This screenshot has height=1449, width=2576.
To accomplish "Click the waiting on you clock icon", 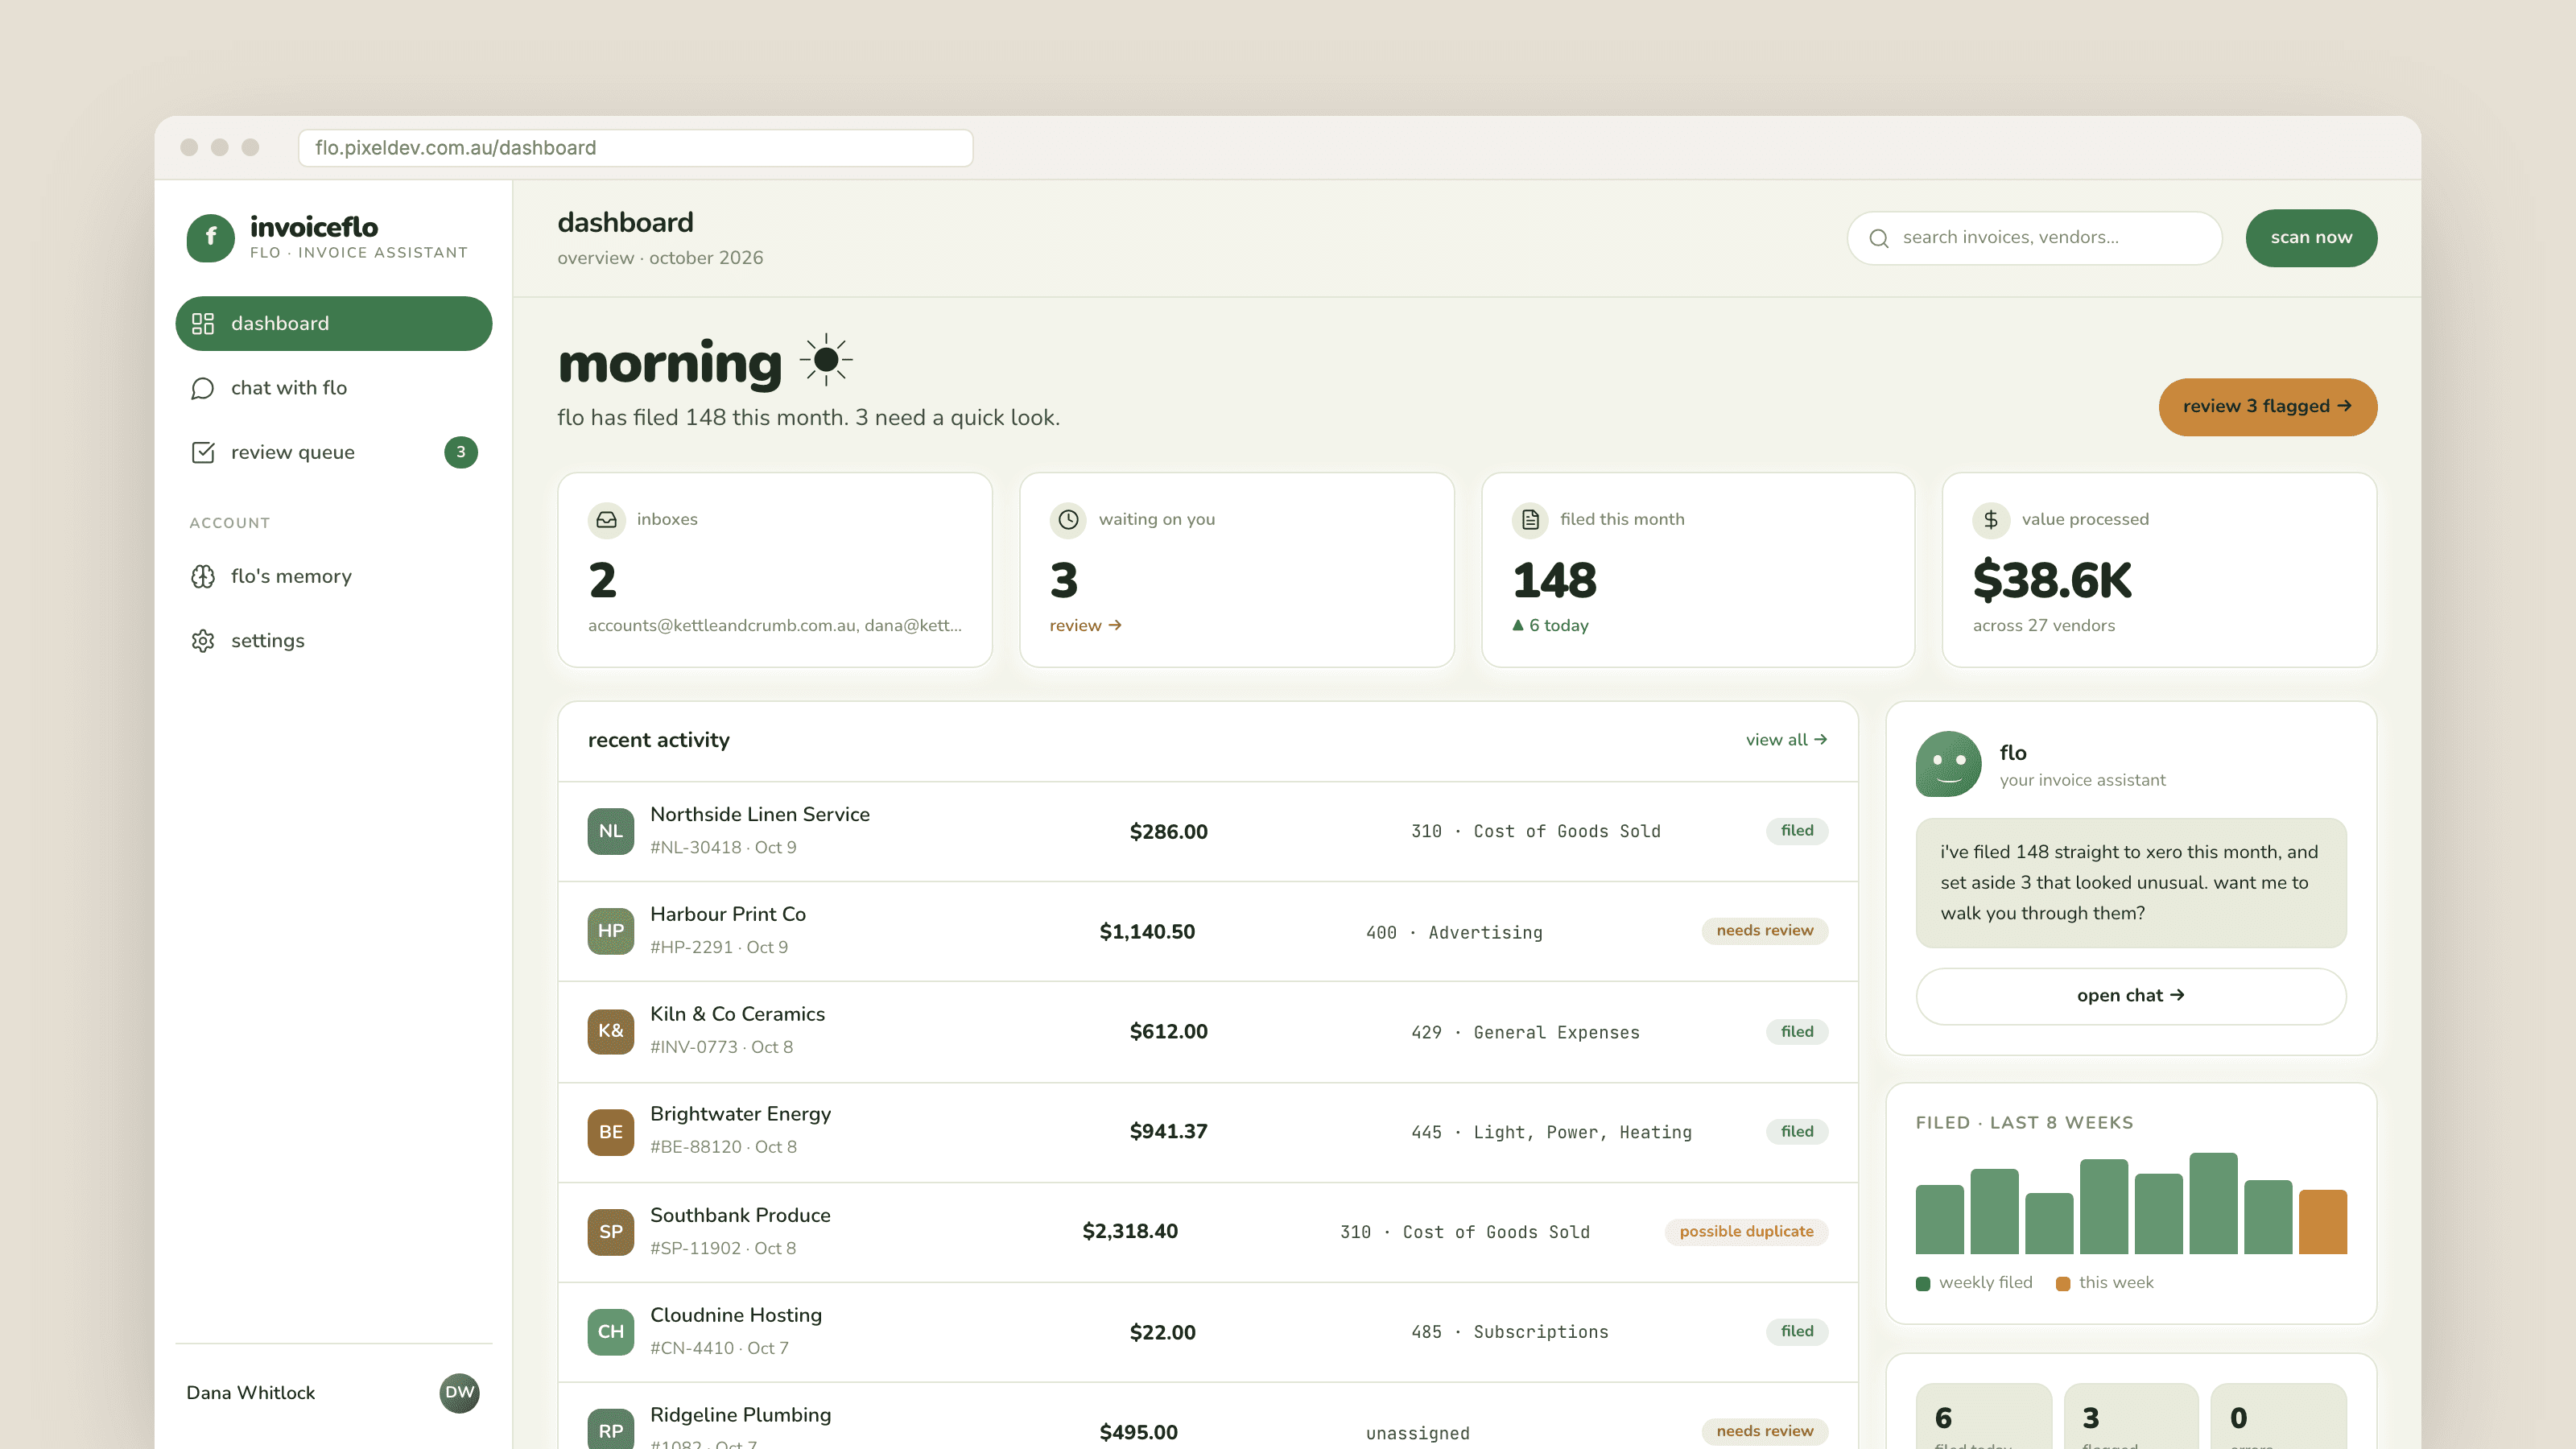I will tap(1069, 520).
